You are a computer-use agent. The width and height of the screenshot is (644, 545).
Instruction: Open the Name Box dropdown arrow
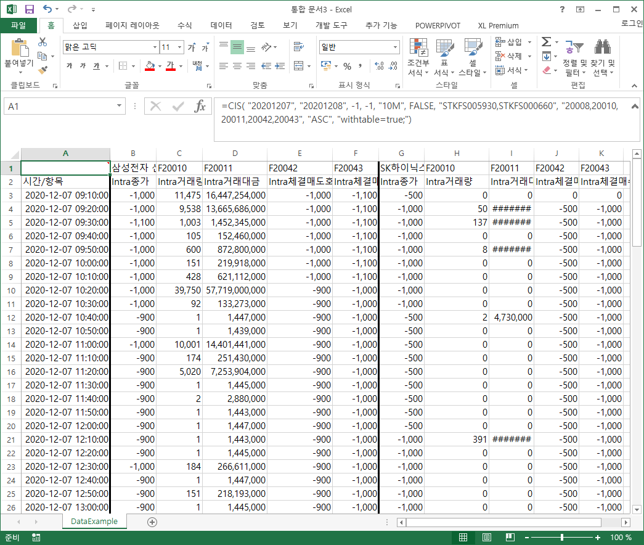click(119, 106)
